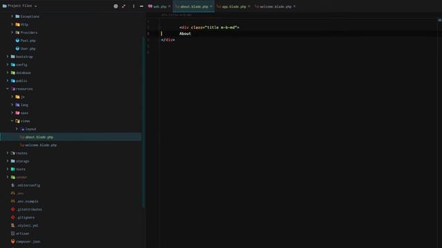Expand the js folder
Image resolution: width=442 pixels, height=248 pixels.
coord(12,96)
